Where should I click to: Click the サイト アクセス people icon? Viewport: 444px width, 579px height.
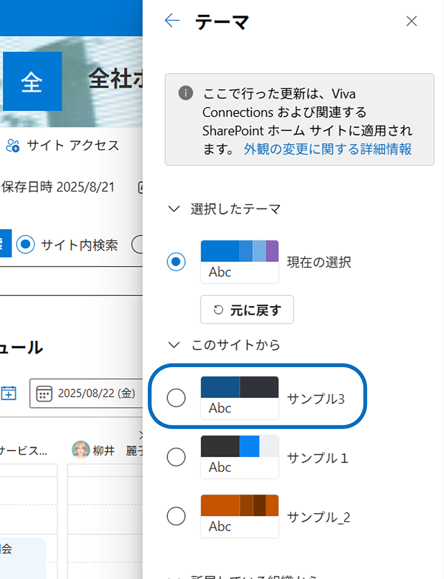click(x=13, y=145)
